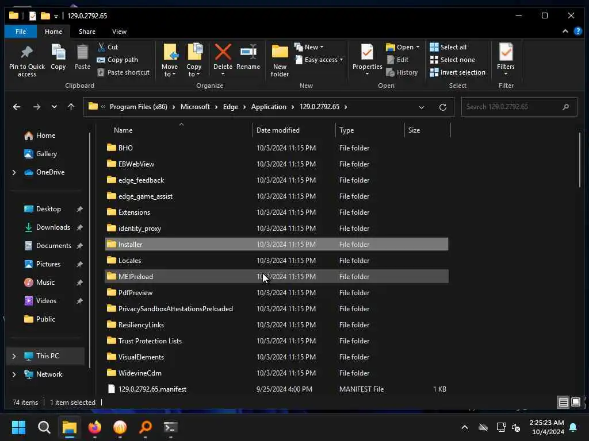Open recent locations dropdown arrow
The height and width of the screenshot is (441, 589).
(54, 107)
